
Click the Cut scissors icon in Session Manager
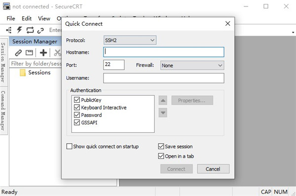coord(57,53)
